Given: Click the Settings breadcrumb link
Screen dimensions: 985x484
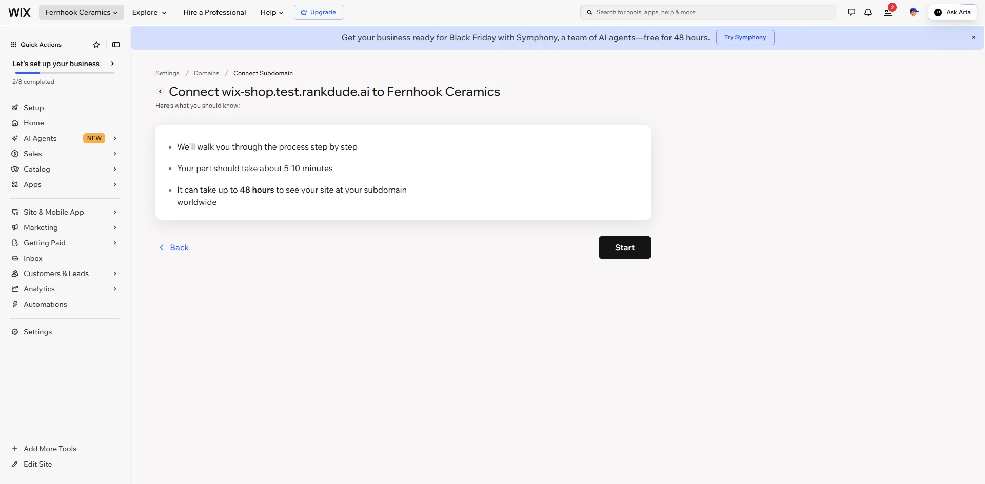Looking at the screenshot, I should point(167,73).
